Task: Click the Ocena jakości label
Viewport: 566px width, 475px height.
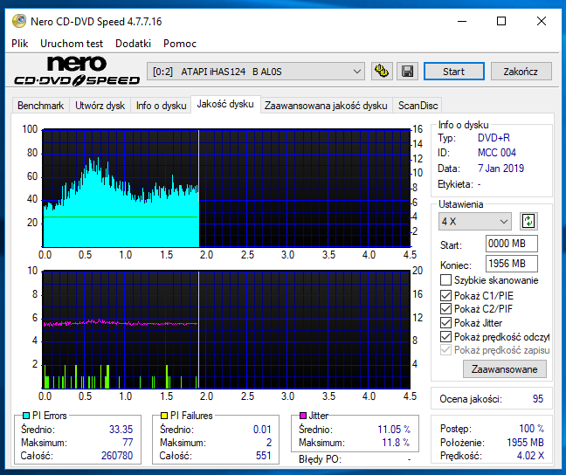Action: pyautogui.click(x=471, y=399)
